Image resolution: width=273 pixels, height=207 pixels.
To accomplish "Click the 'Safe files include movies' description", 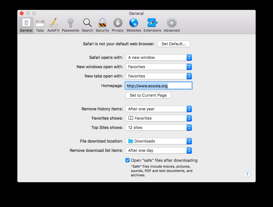I will [162, 171].
